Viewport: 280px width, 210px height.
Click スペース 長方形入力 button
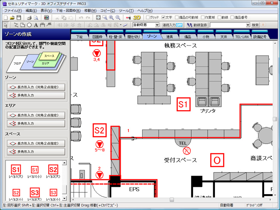pos(36,143)
